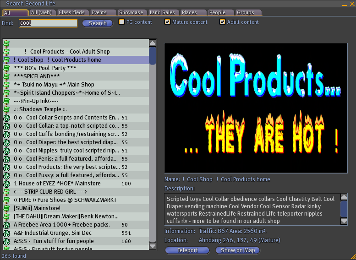Click description box scroll up arrow
356x260 pixels.
pos(344,197)
